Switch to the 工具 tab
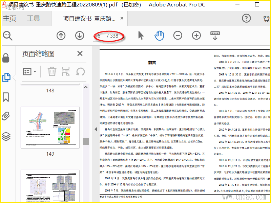271x203 pixels. pyautogui.click(x=34, y=18)
